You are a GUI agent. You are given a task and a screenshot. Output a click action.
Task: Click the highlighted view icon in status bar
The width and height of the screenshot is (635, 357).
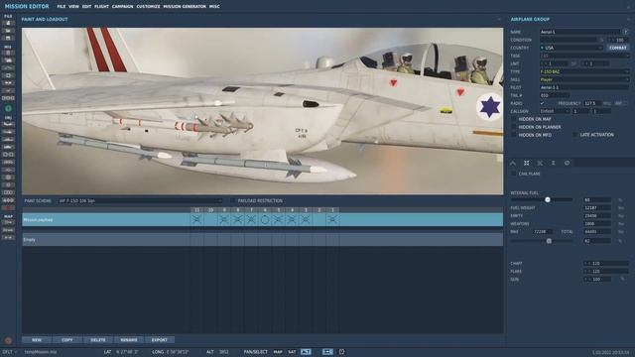(x=327, y=352)
